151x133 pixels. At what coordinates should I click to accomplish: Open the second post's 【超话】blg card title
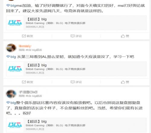pyautogui.click(x=37, y=65)
